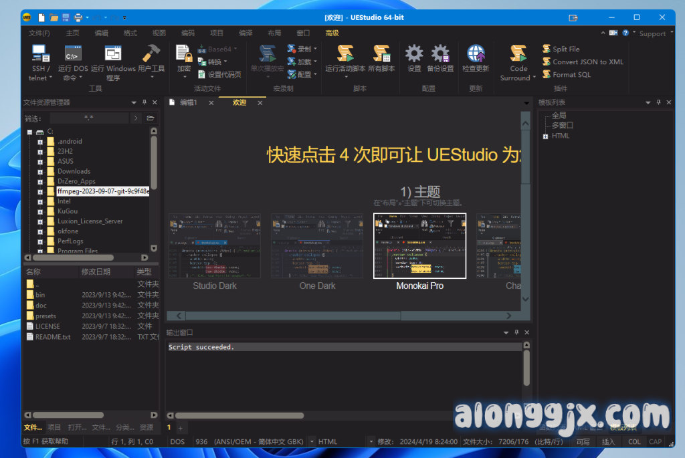Toggle the COL column mode indicator
The image size is (685, 458).
[x=634, y=441]
